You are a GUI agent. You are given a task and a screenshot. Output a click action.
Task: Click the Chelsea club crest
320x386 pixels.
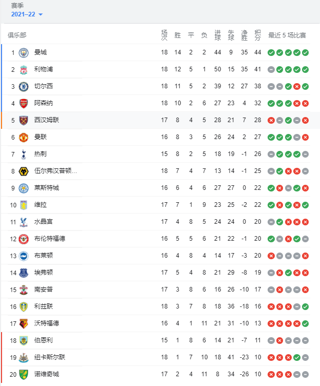(x=24, y=87)
